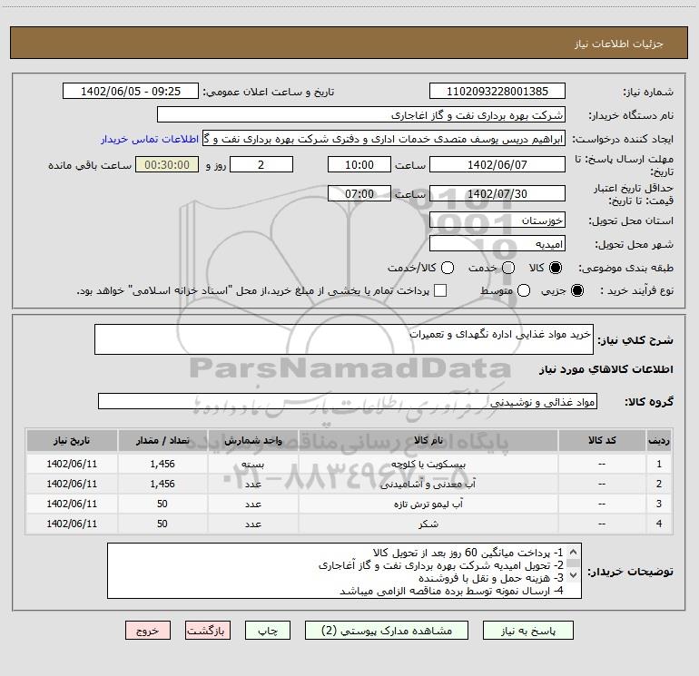Click the واحد شمارش column header
The image size is (699, 676).
252,440
